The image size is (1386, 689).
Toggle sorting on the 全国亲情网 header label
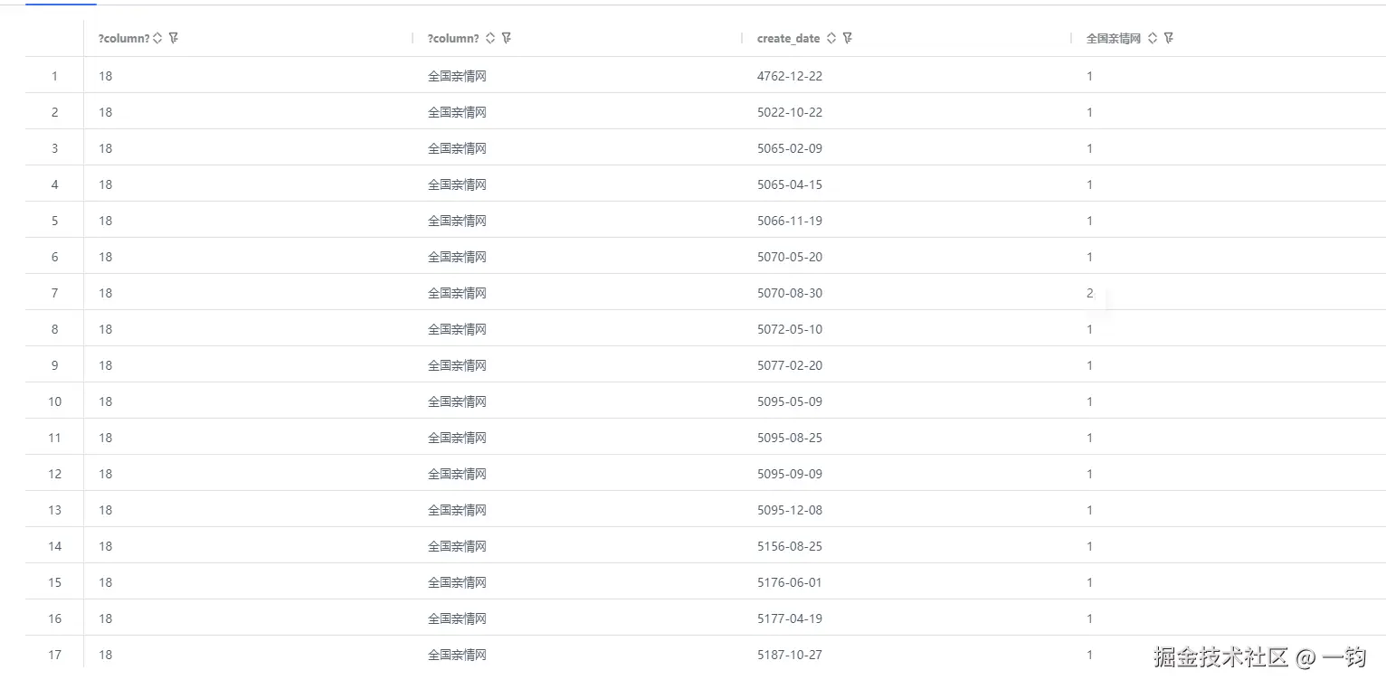point(1111,37)
